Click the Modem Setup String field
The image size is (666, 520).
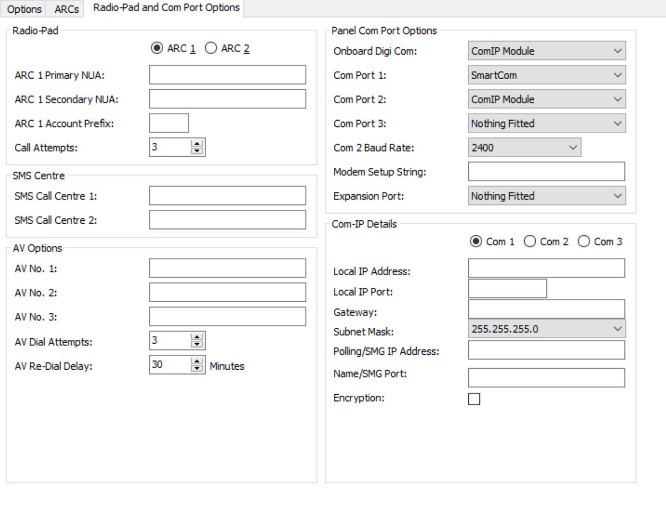point(546,172)
